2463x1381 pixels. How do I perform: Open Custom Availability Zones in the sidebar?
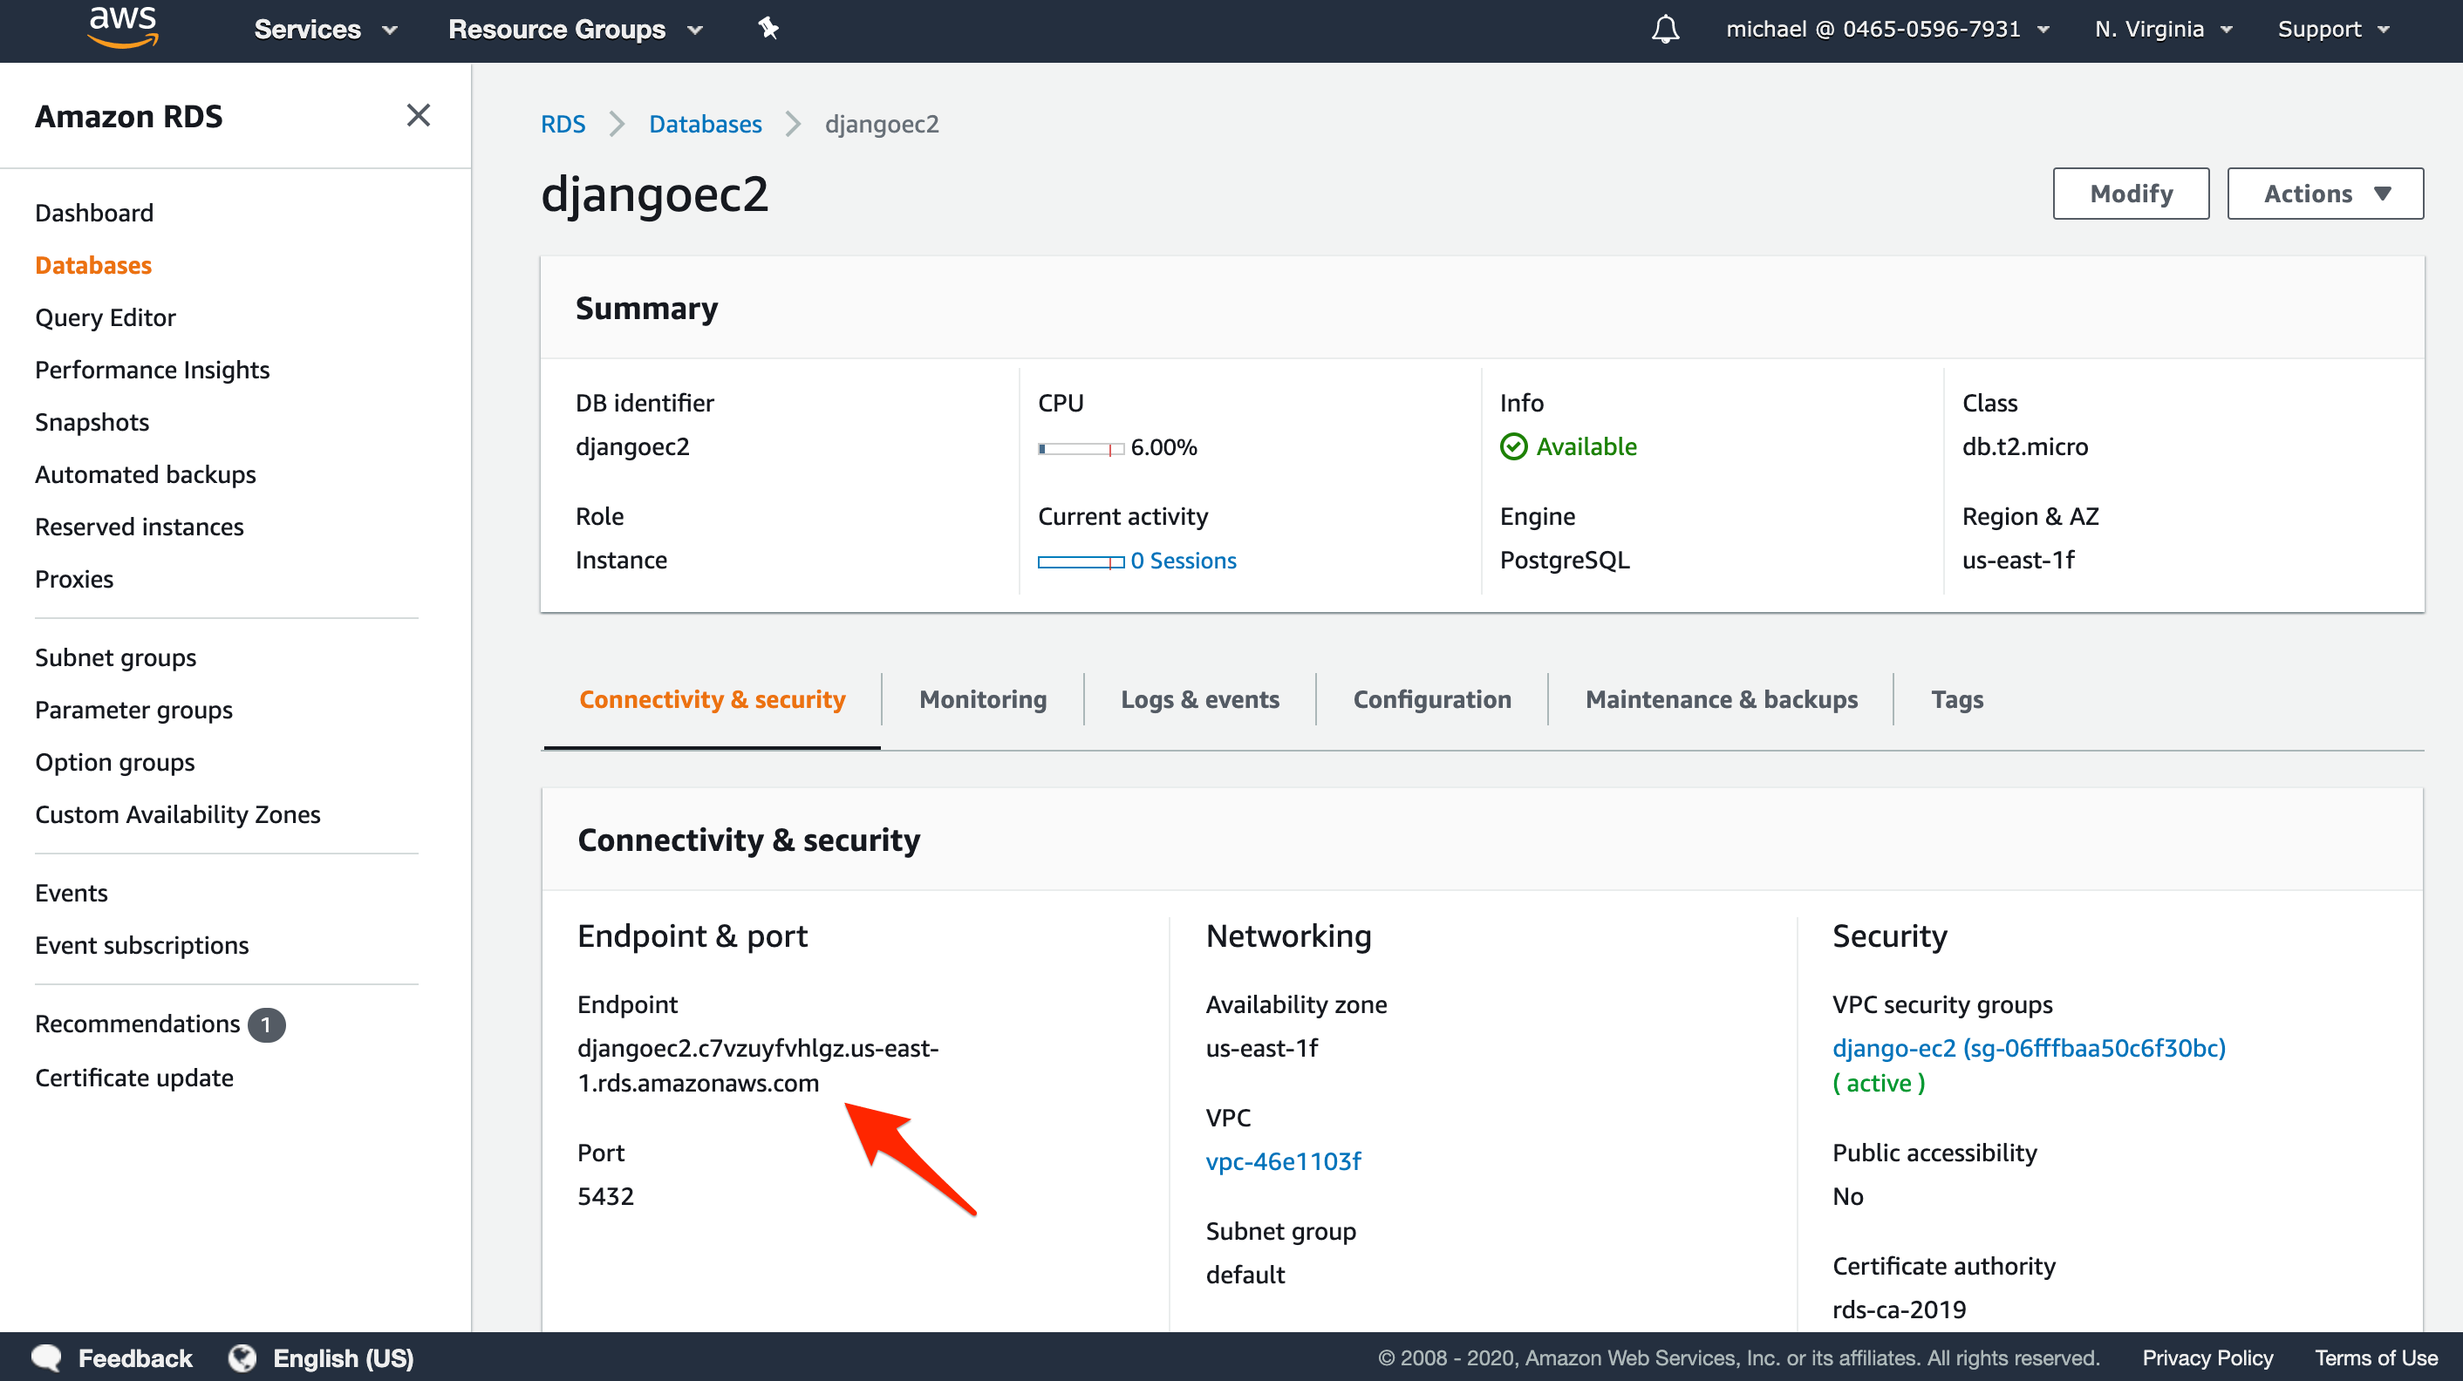tap(178, 814)
